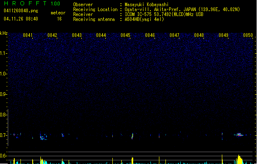The height and width of the screenshot is (164, 257).
Task: Click the 0848 time marker
Action: [199, 35]
